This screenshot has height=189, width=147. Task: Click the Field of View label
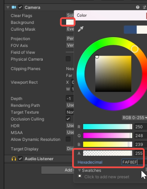23,52
